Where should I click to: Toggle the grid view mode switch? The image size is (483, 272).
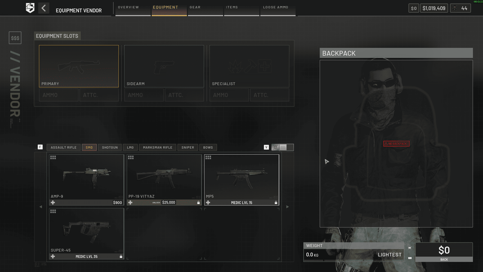click(286, 147)
